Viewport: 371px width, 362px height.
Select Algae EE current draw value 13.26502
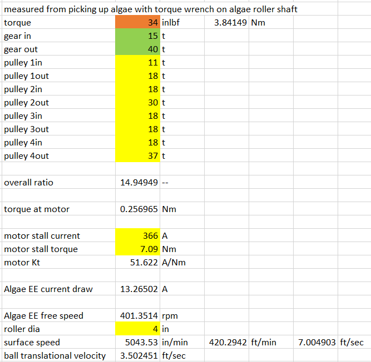click(x=138, y=289)
